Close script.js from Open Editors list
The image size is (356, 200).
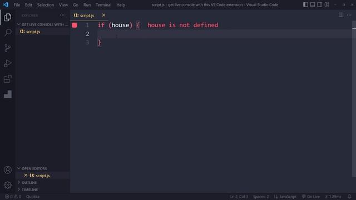click(x=26, y=176)
